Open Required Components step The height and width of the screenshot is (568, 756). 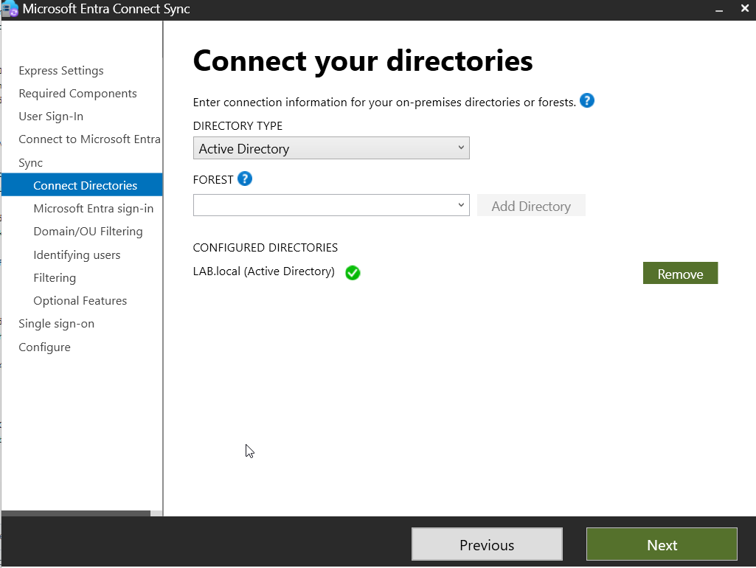click(x=77, y=94)
